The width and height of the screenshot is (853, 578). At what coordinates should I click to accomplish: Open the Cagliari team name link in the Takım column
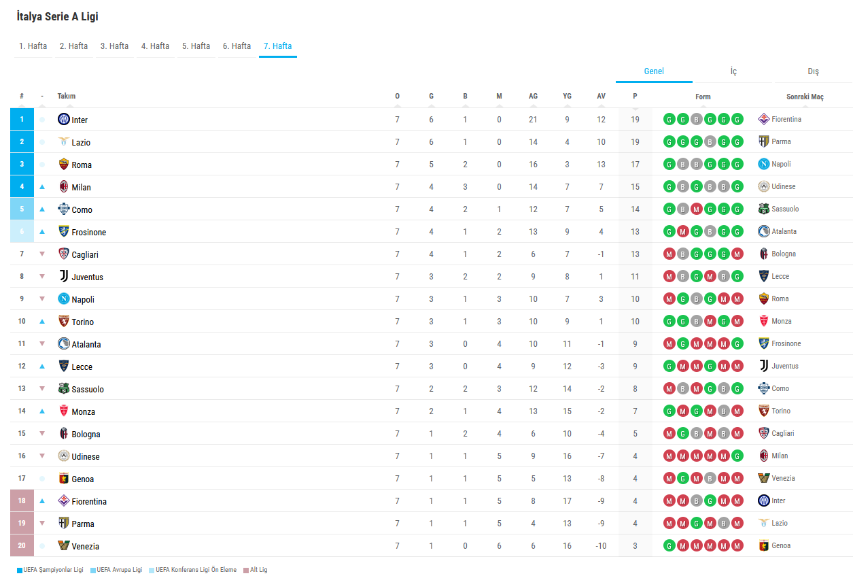pyautogui.click(x=85, y=254)
